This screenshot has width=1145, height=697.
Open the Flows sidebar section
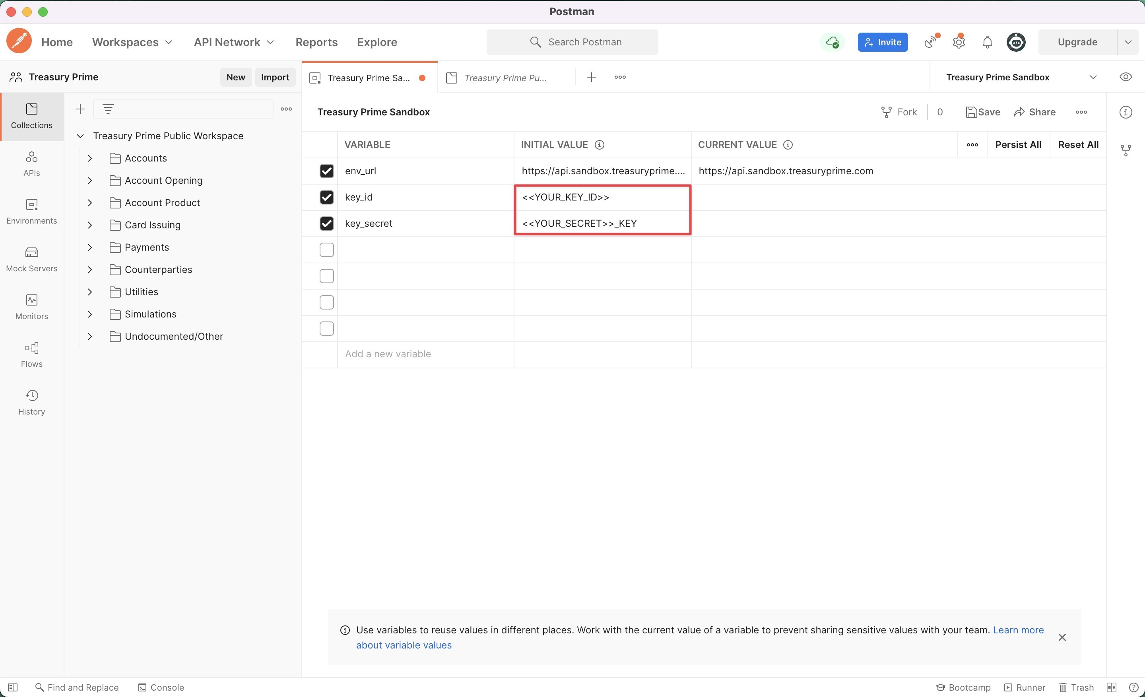(31, 355)
